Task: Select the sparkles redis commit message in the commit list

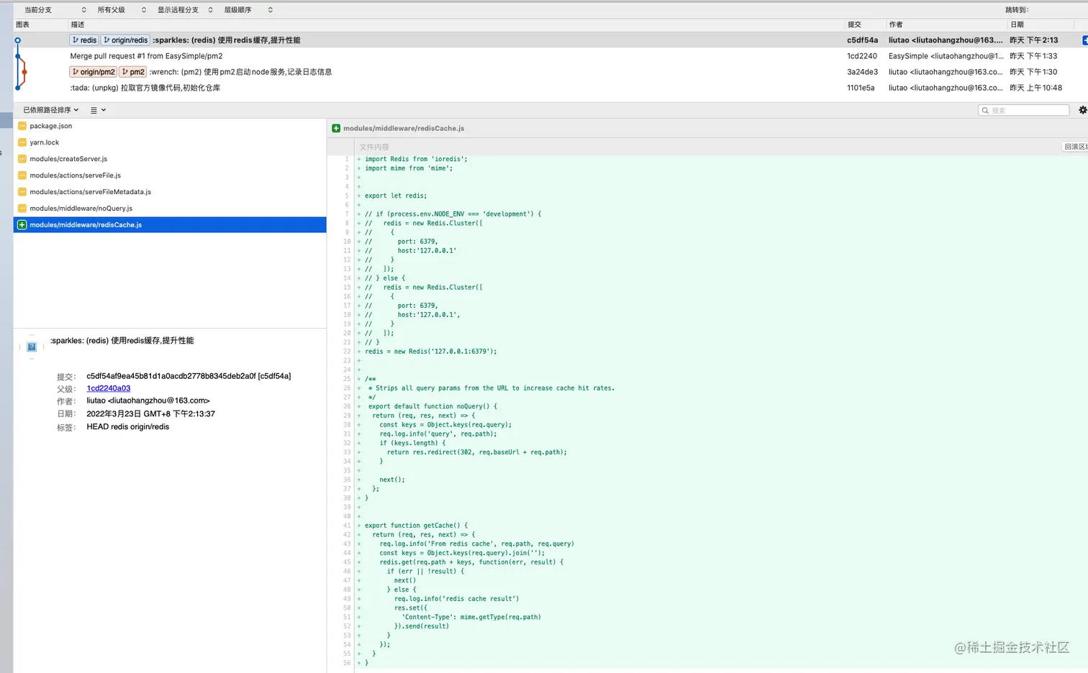Action: point(227,40)
